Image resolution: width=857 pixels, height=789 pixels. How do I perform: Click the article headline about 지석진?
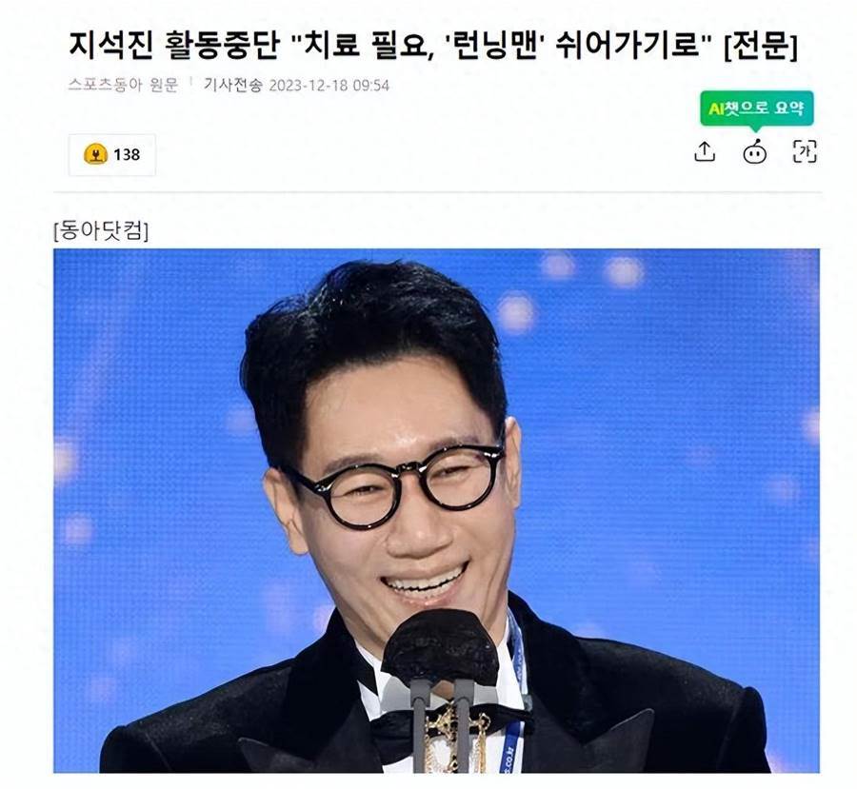pos(433,45)
